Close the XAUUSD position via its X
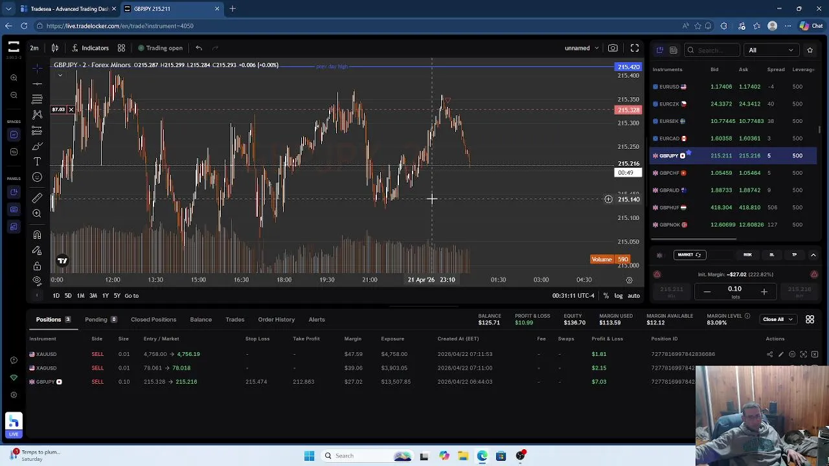Screen dimensions: 829x466 815,355
